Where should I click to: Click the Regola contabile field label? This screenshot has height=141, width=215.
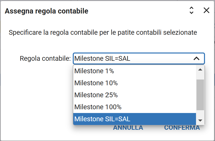coord(45,58)
